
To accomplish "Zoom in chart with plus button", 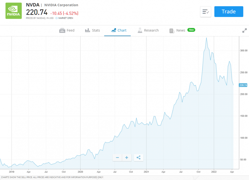I will click(x=127, y=158).
